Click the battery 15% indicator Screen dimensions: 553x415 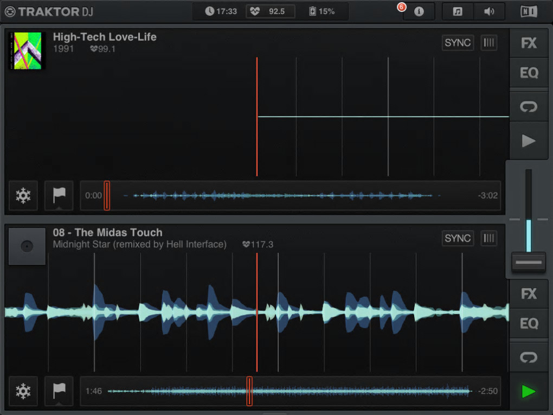point(321,11)
